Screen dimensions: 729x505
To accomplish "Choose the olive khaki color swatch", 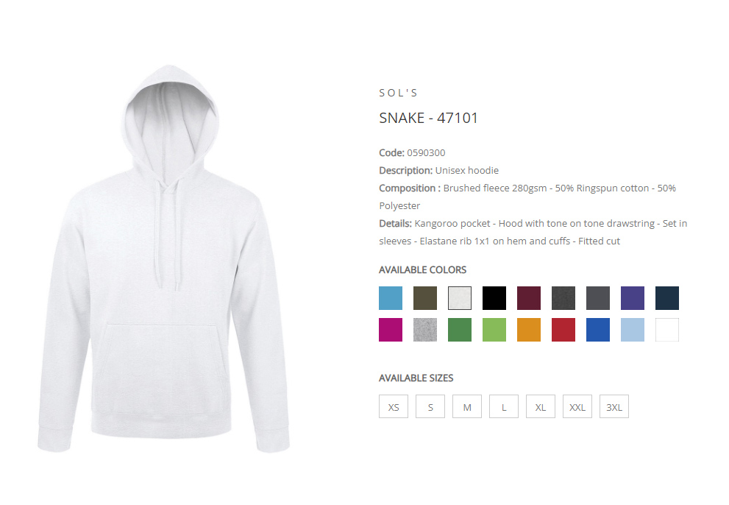I will pos(425,298).
